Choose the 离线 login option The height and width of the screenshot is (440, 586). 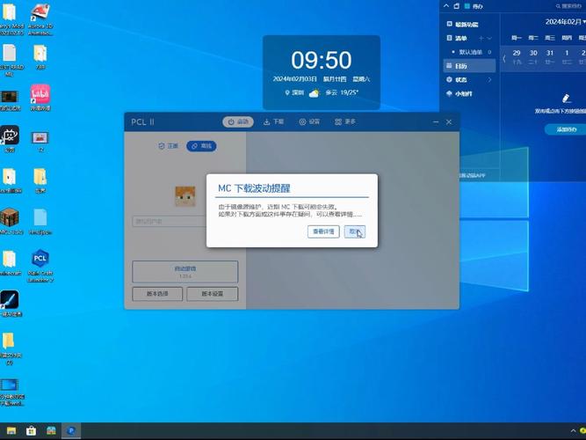[x=201, y=145]
